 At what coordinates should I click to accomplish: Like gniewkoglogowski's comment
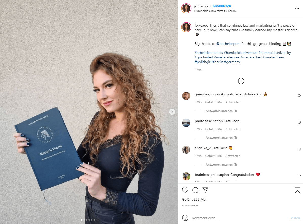pyautogui.click(x=299, y=96)
